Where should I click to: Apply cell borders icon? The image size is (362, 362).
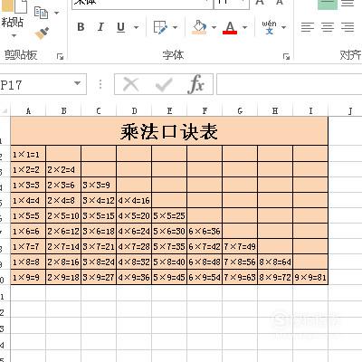tap(160, 27)
